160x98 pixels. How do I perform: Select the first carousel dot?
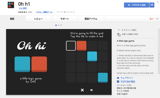[56, 25]
